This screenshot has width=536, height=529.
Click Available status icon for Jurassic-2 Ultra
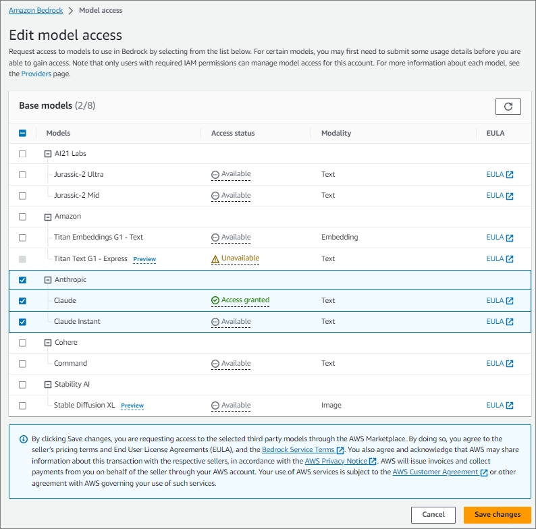coord(215,175)
